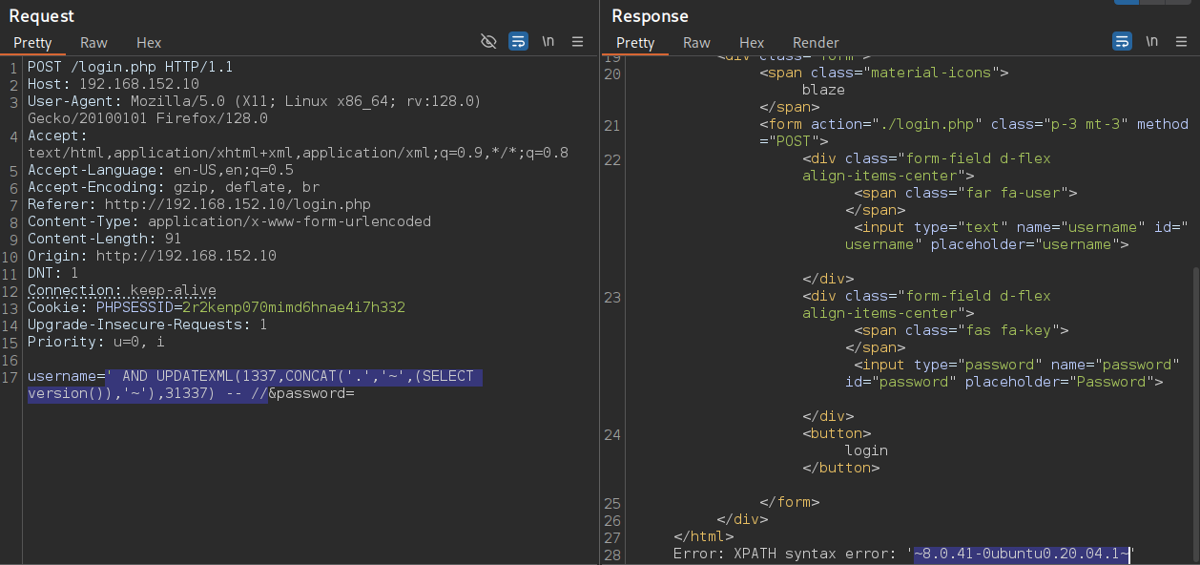The image size is (1200, 565).
Task: Click the 'DNT: 1' header
Action: [52, 273]
